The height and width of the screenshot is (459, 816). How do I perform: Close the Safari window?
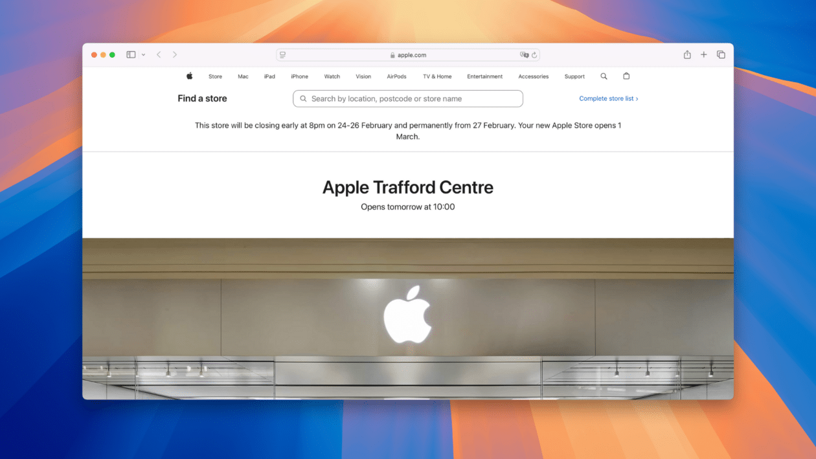click(x=94, y=55)
